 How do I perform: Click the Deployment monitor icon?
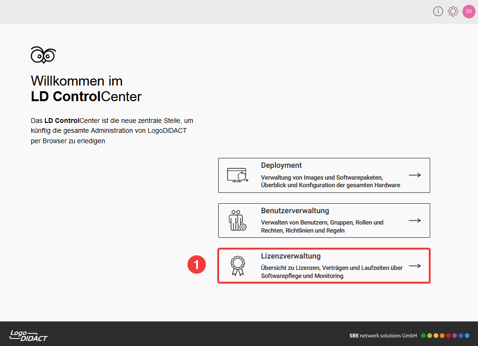(x=238, y=175)
